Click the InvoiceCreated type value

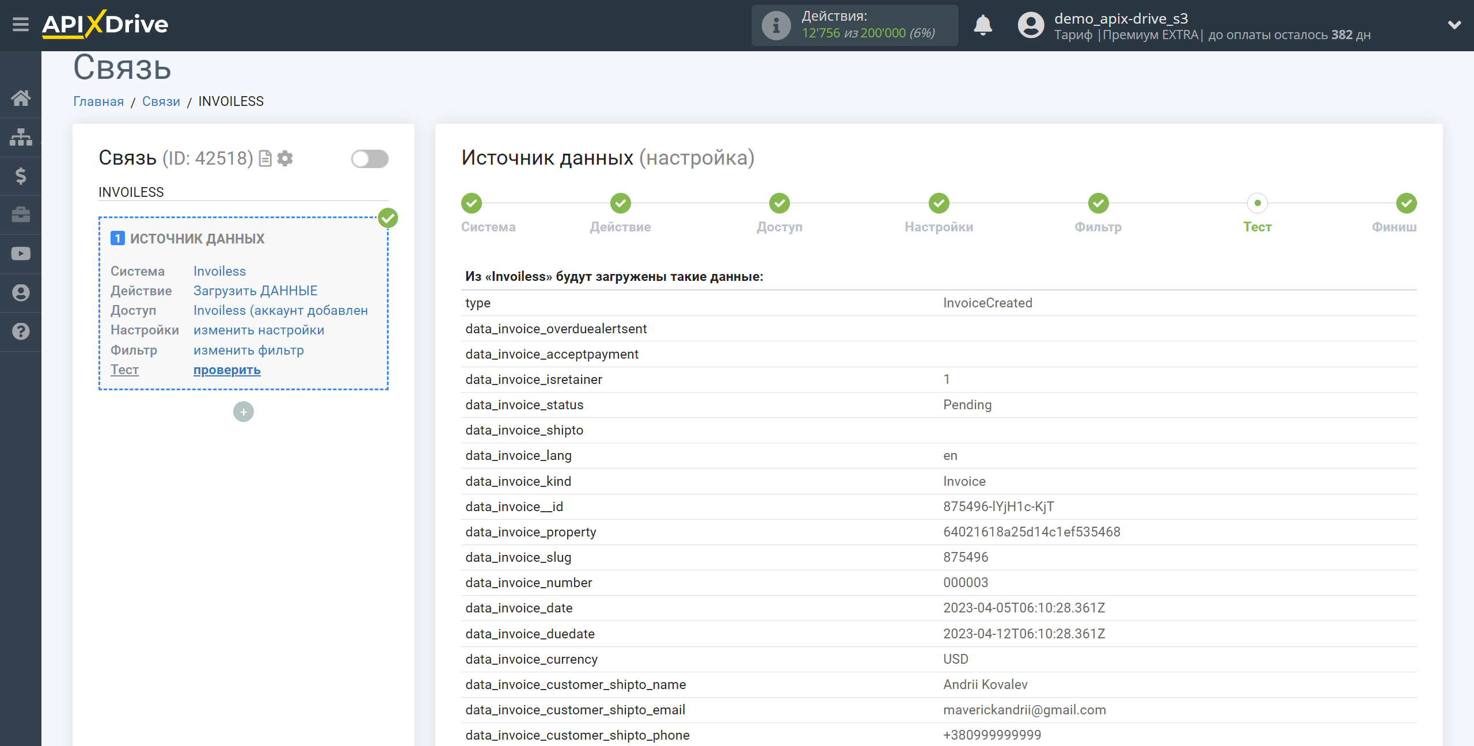click(987, 303)
